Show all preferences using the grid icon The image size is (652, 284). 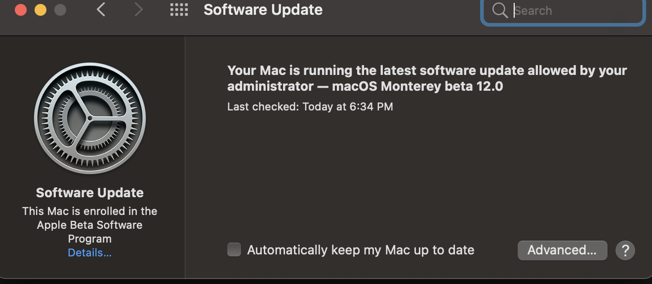(179, 10)
